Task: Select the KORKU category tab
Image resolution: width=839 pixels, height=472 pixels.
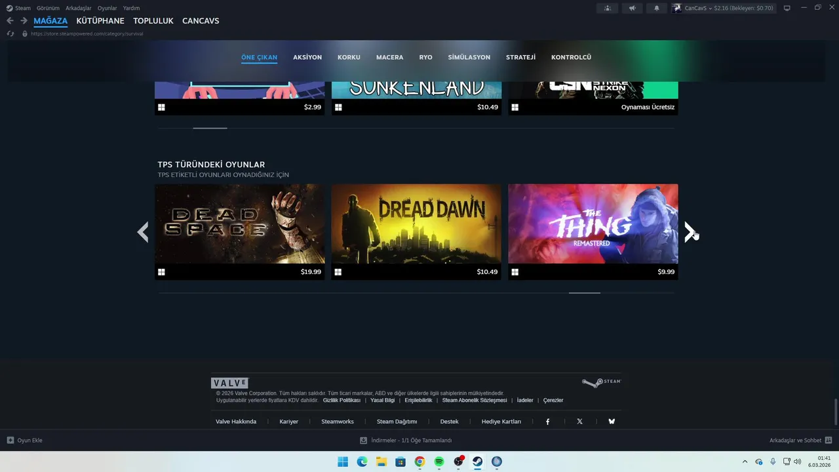Action: click(349, 57)
